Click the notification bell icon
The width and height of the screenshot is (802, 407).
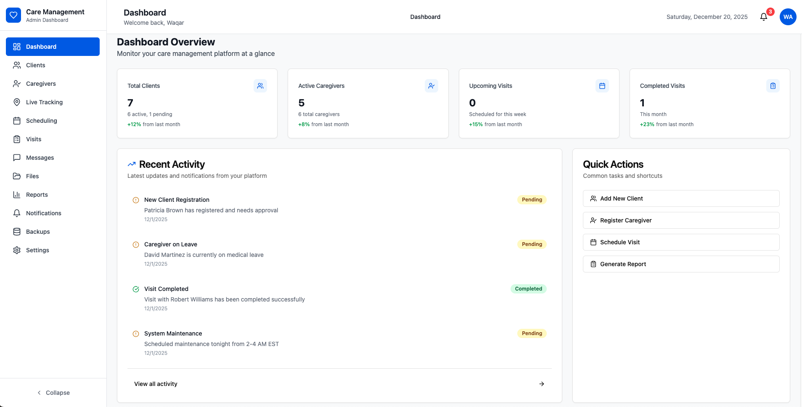764,17
